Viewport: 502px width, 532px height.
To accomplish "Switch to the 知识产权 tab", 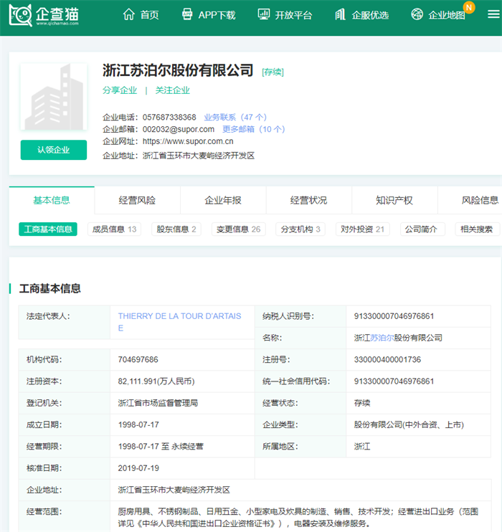I will tap(394, 200).
